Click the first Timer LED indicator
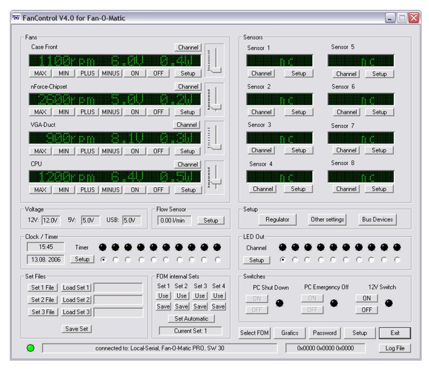 102,247
